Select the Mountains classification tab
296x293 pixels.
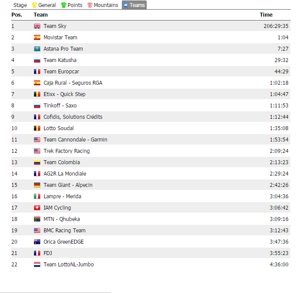coord(103,5)
